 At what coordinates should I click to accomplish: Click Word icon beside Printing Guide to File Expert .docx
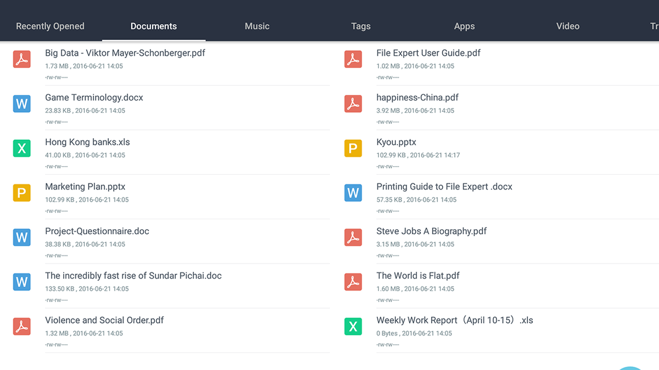pos(353,192)
